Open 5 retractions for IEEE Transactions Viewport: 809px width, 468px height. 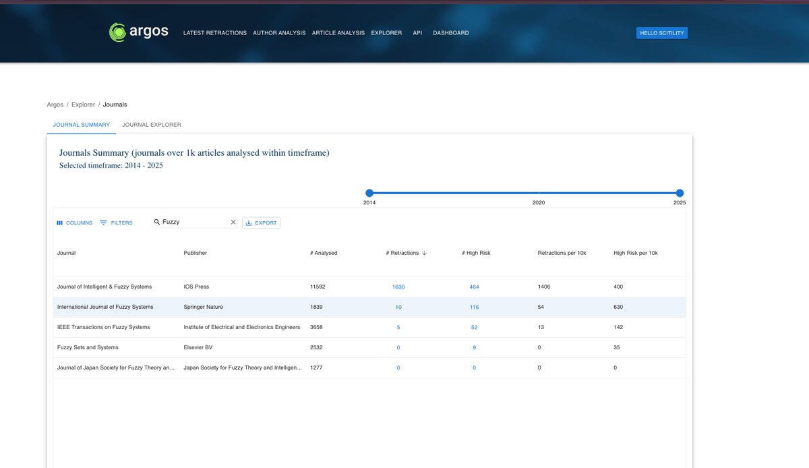[x=398, y=327]
